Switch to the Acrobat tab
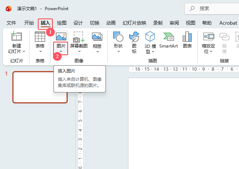239x169 pixels. click(x=228, y=23)
